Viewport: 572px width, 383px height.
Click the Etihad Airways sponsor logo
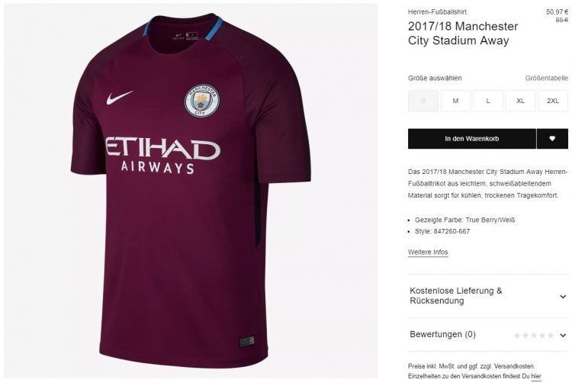pyautogui.click(x=163, y=155)
